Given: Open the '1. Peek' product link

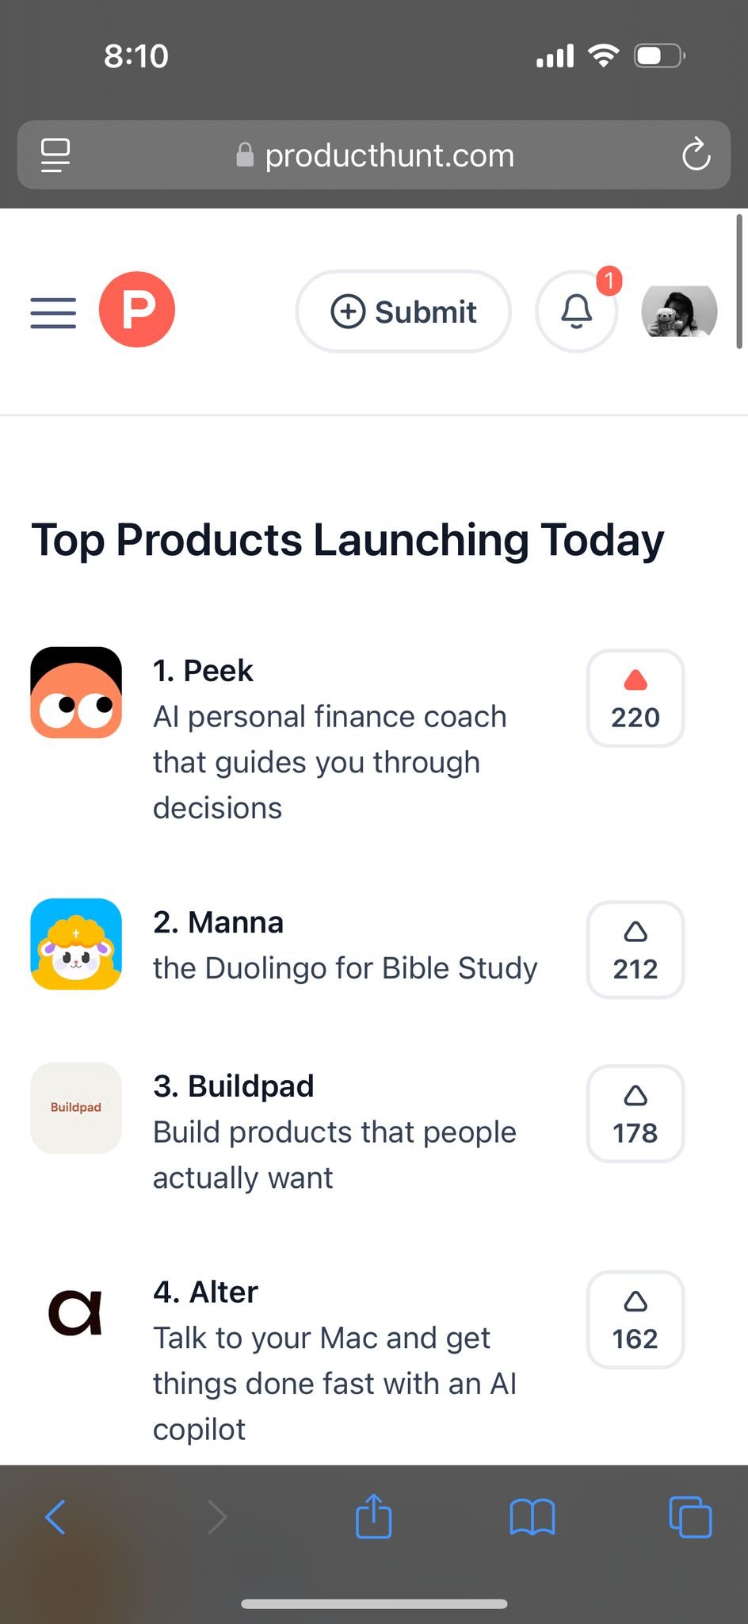Looking at the screenshot, I should 203,671.
